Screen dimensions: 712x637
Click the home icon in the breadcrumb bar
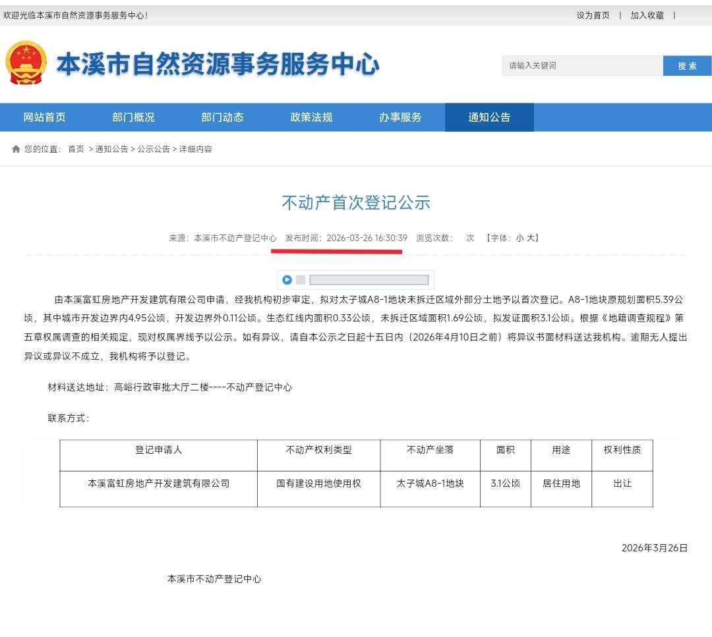(x=15, y=149)
